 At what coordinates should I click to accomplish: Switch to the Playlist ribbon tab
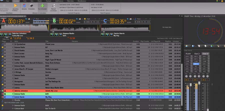point(39,1)
